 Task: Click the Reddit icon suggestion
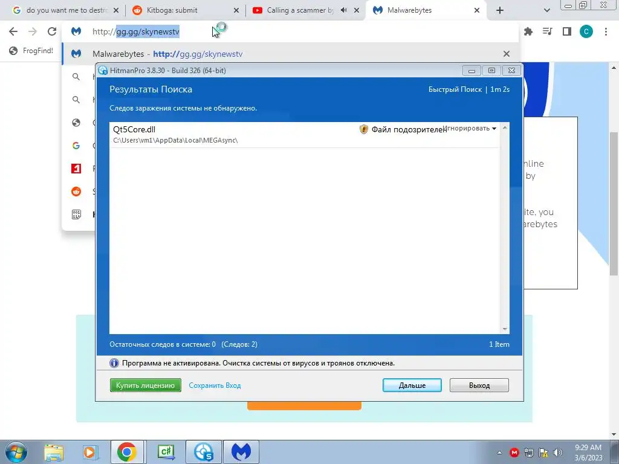point(76,192)
